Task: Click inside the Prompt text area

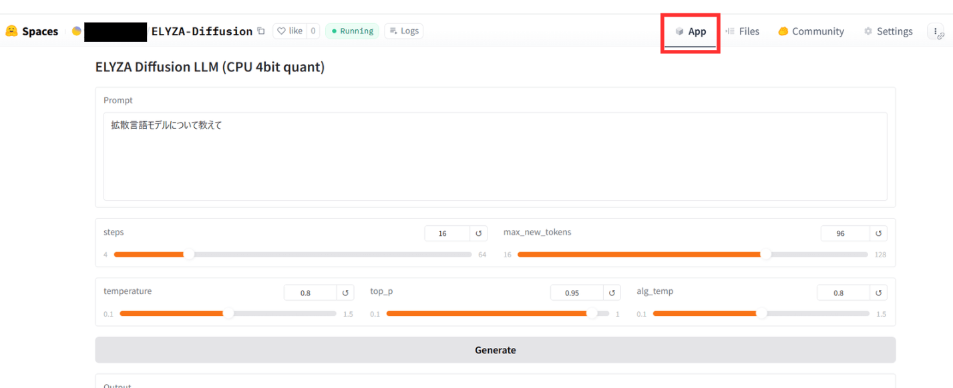Action: coord(495,156)
